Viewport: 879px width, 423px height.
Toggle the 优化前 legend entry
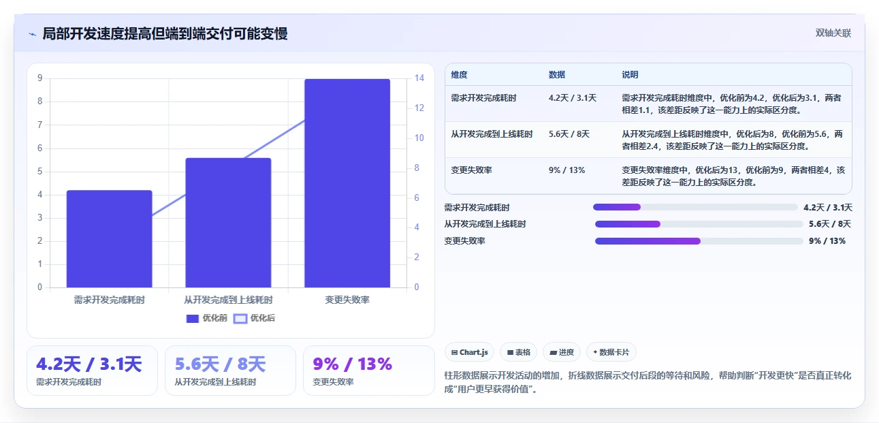(x=207, y=318)
